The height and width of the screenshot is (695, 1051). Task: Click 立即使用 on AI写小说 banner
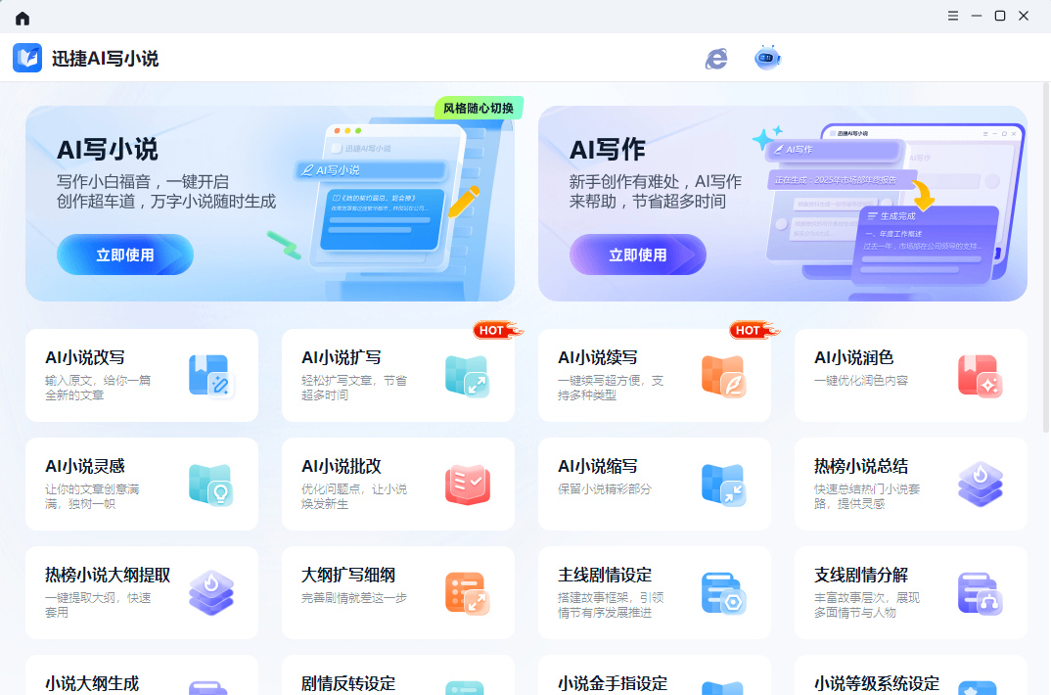point(125,255)
